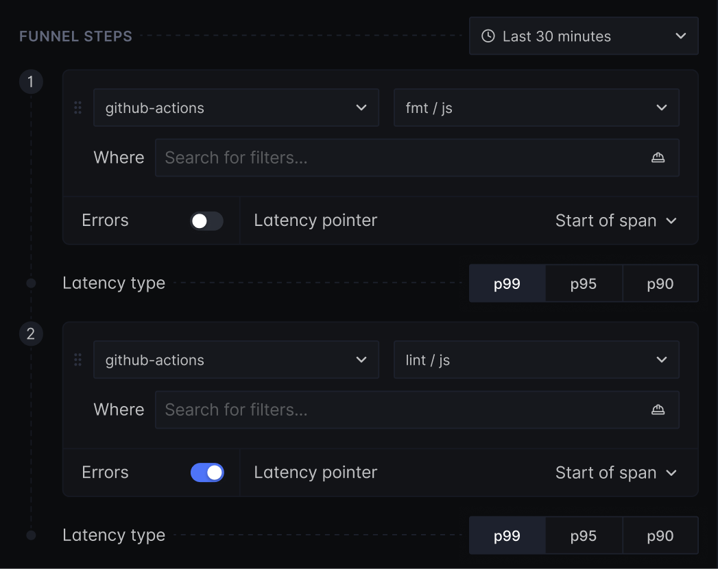
Task: Click the drag handle on step 1
Action: (x=77, y=108)
